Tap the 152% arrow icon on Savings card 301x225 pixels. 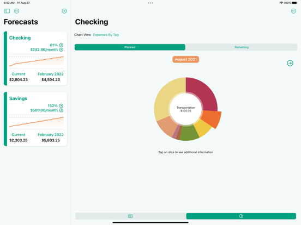61,105
